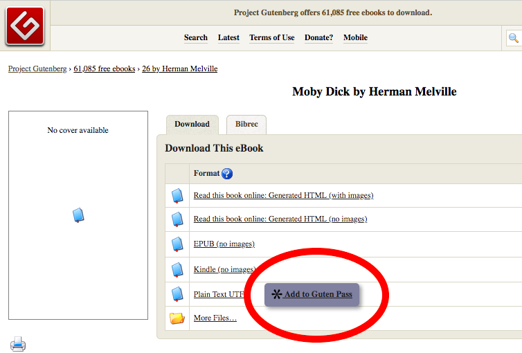Read online: Generated HTML (no images)
The image size is (522, 353).
pos(280,219)
